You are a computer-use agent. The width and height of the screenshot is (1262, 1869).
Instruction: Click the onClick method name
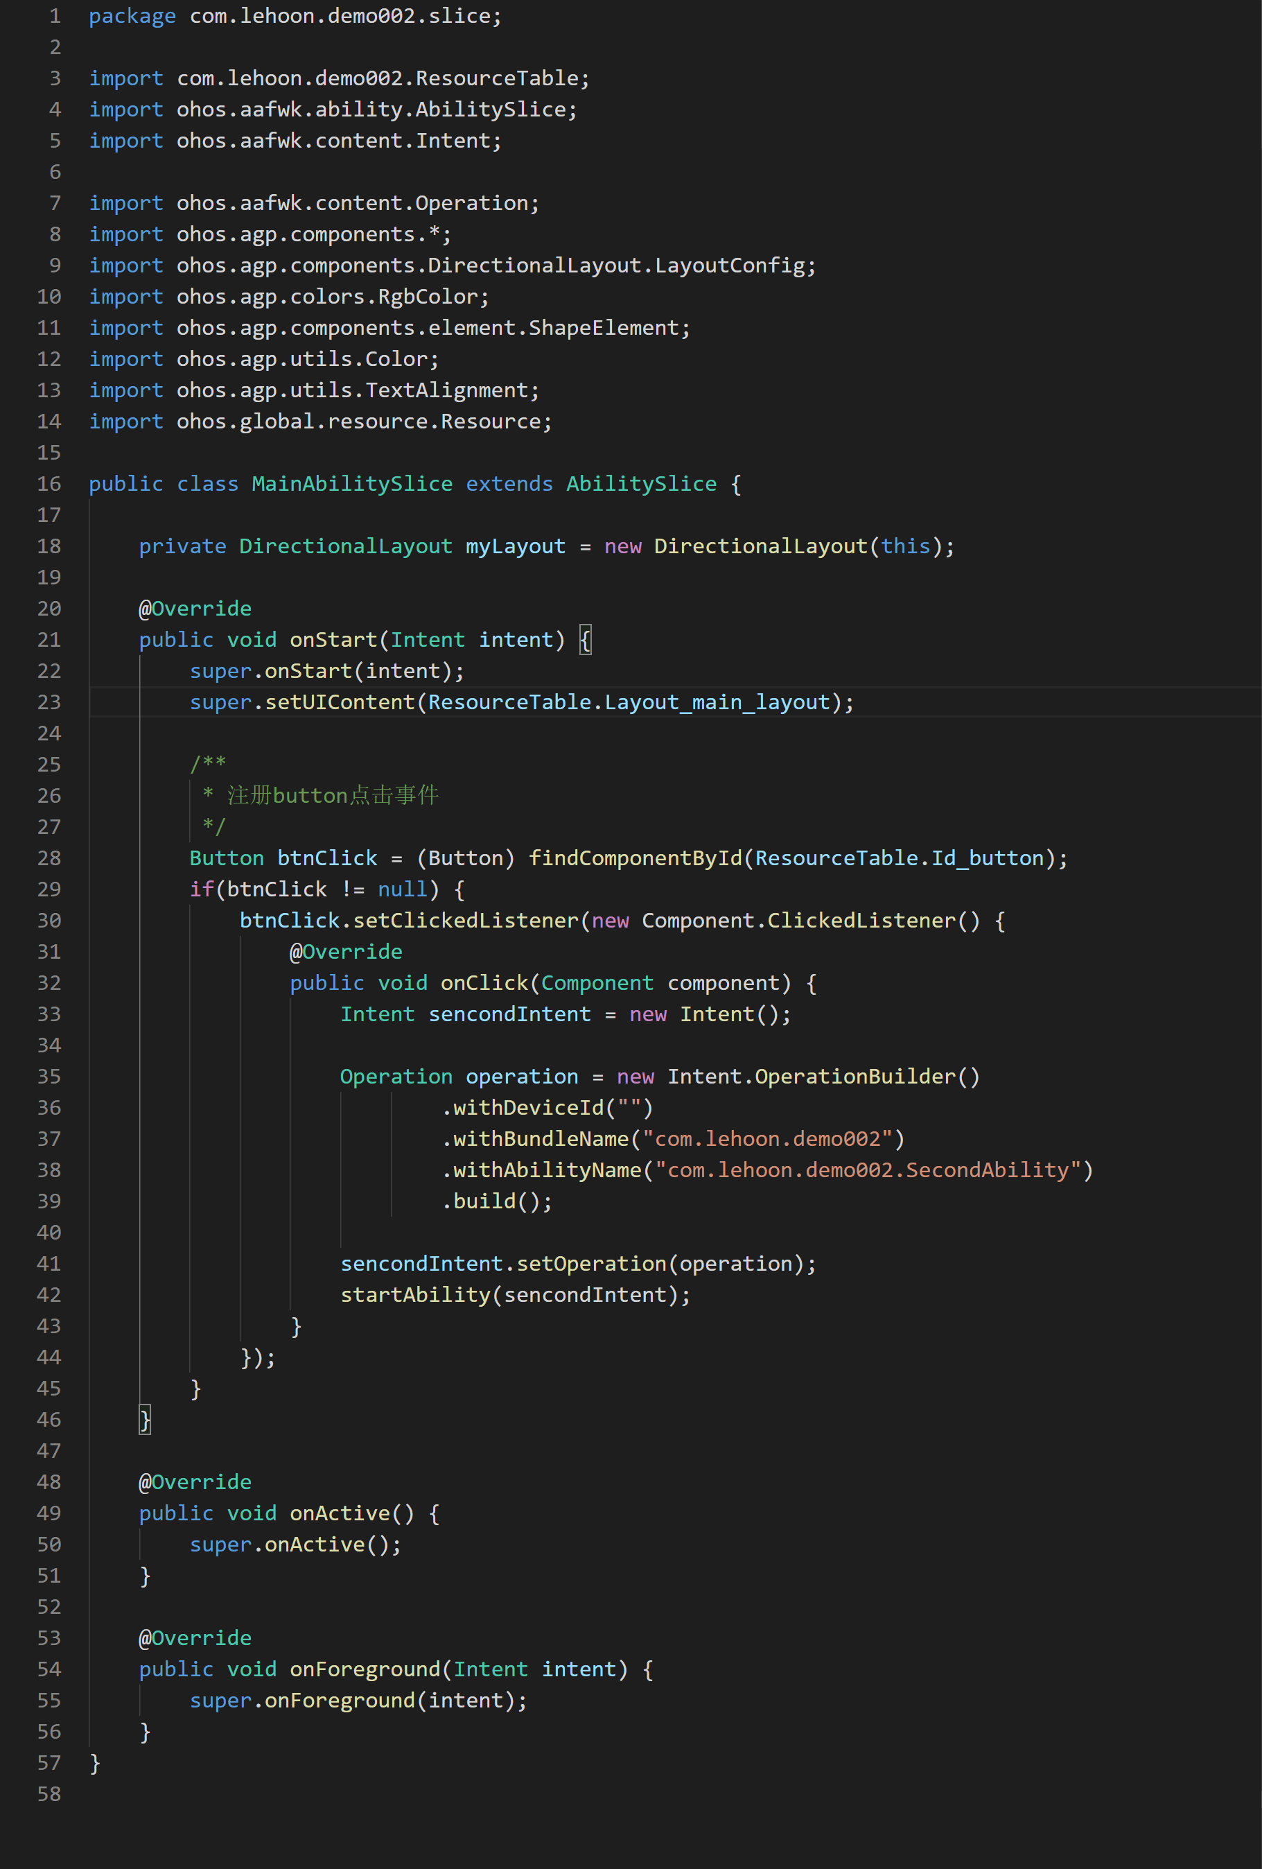pos(484,984)
